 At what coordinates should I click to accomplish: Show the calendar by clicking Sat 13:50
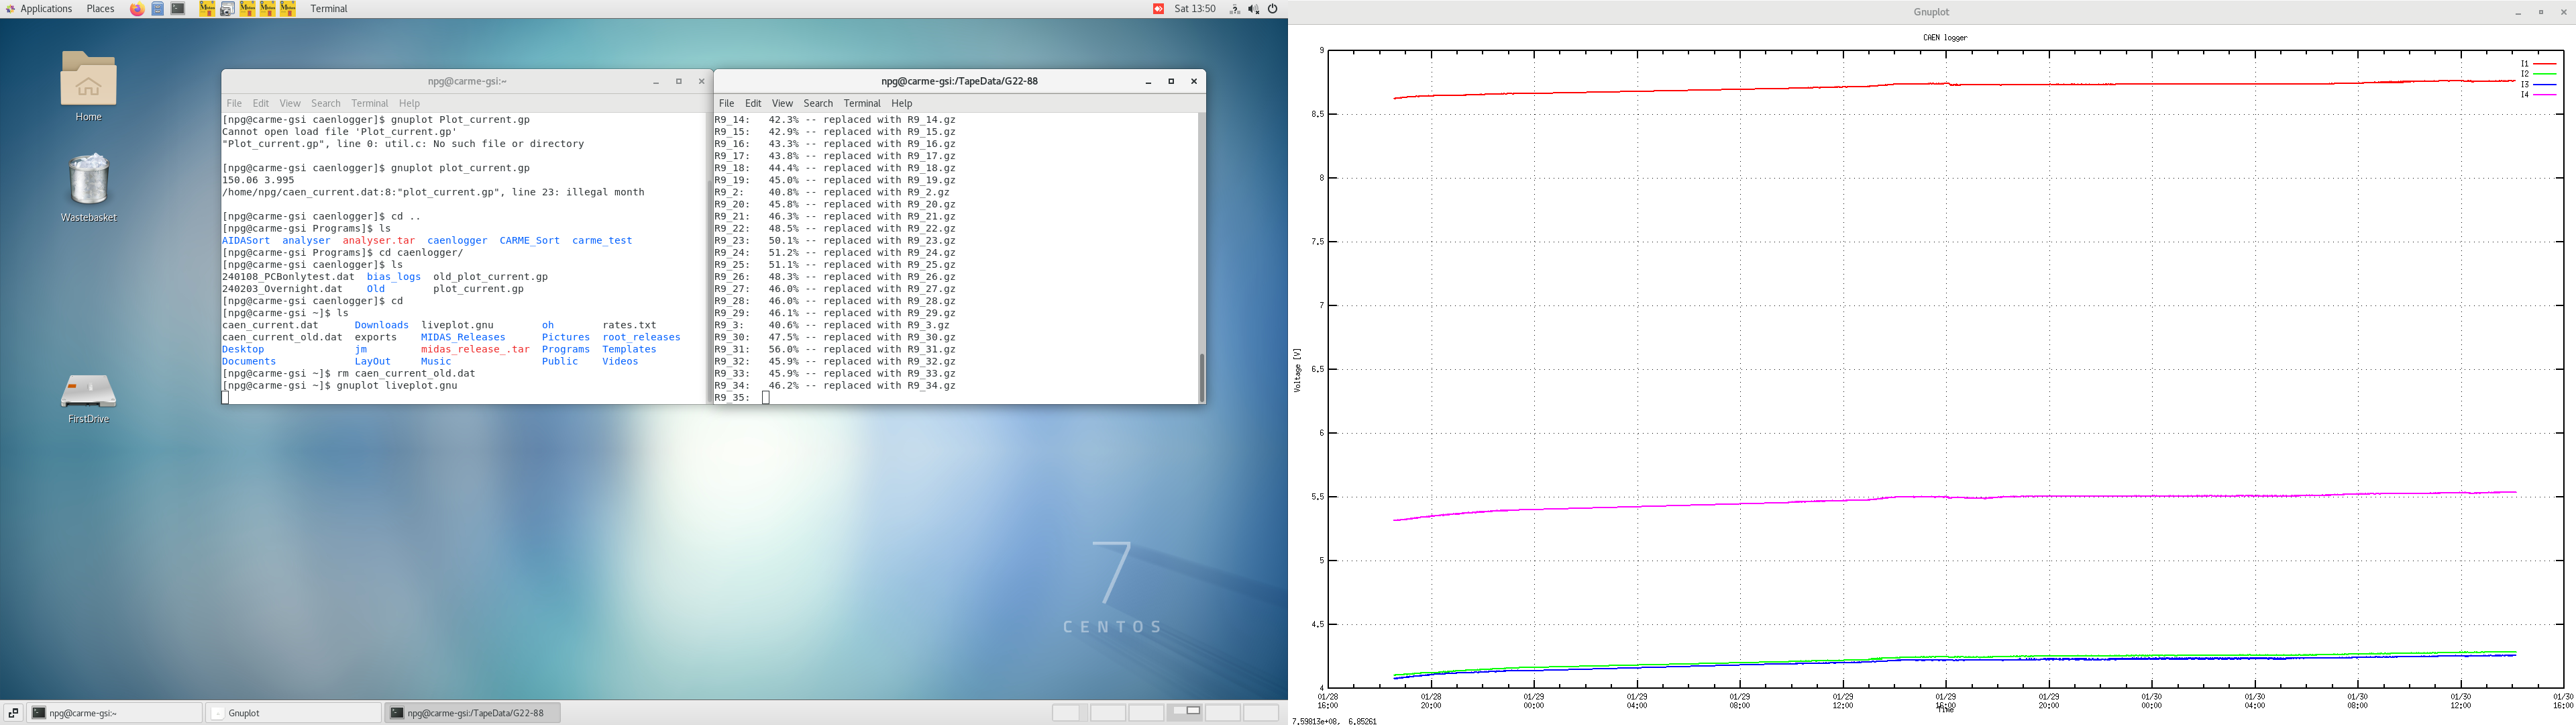(x=1195, y=9)
